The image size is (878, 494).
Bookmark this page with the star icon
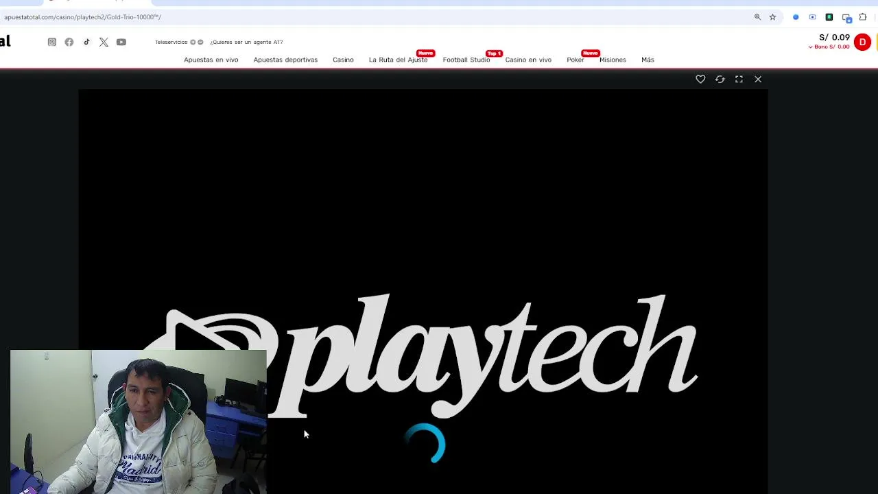(x=772, y=17)
